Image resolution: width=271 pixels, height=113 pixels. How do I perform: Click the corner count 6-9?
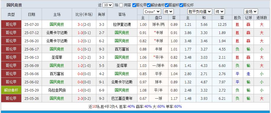click(102, 90)
